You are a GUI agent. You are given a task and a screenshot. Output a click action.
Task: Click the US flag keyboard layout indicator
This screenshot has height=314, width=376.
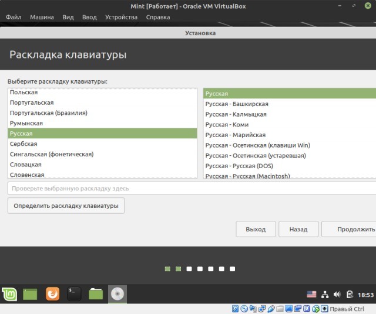[311, 295]
